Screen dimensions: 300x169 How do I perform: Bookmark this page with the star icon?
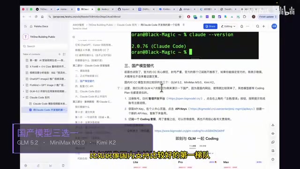coord(180,17)
